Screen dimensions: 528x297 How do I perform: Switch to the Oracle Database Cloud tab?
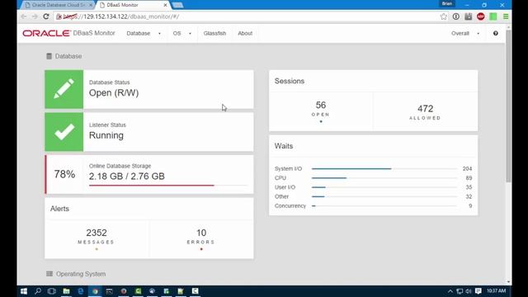click(x=57, y=5)
